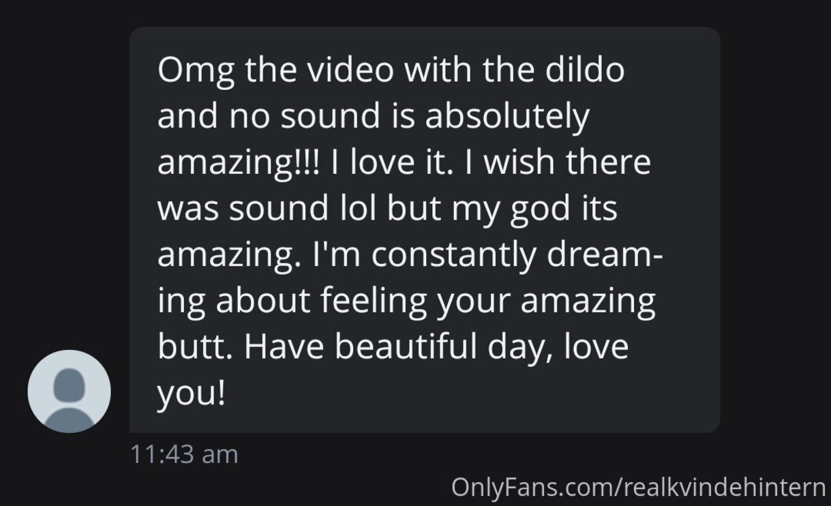Select the word "feeling" in the message
The height and width of the screenshot is (506, 831).
pos(374,302)
